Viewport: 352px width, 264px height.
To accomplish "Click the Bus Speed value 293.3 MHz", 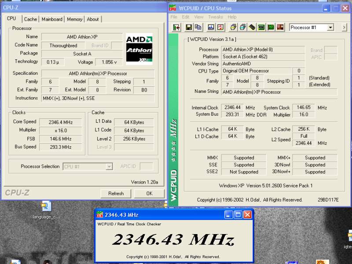I will click(x=61, y=147).
